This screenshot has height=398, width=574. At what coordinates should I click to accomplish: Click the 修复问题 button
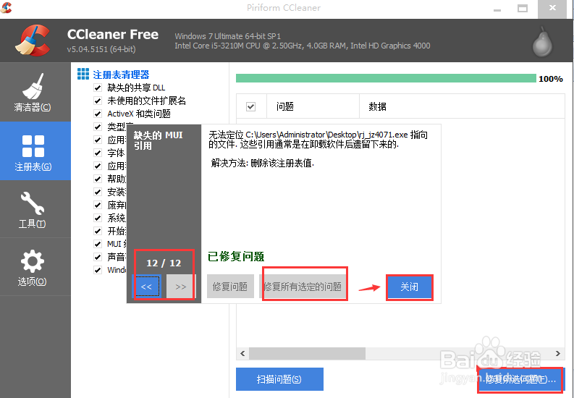(230, 287)
